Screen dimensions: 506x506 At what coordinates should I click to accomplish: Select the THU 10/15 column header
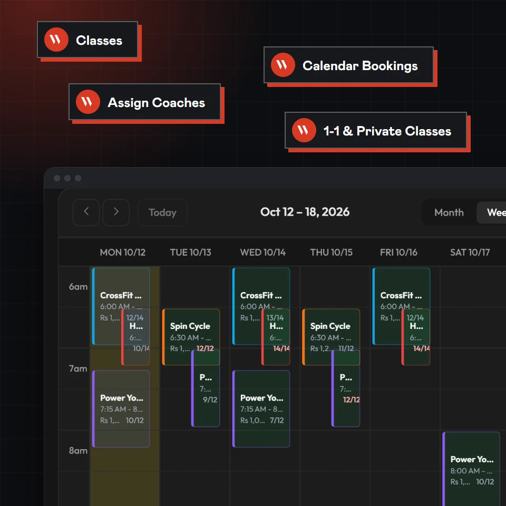coord(331,252)
